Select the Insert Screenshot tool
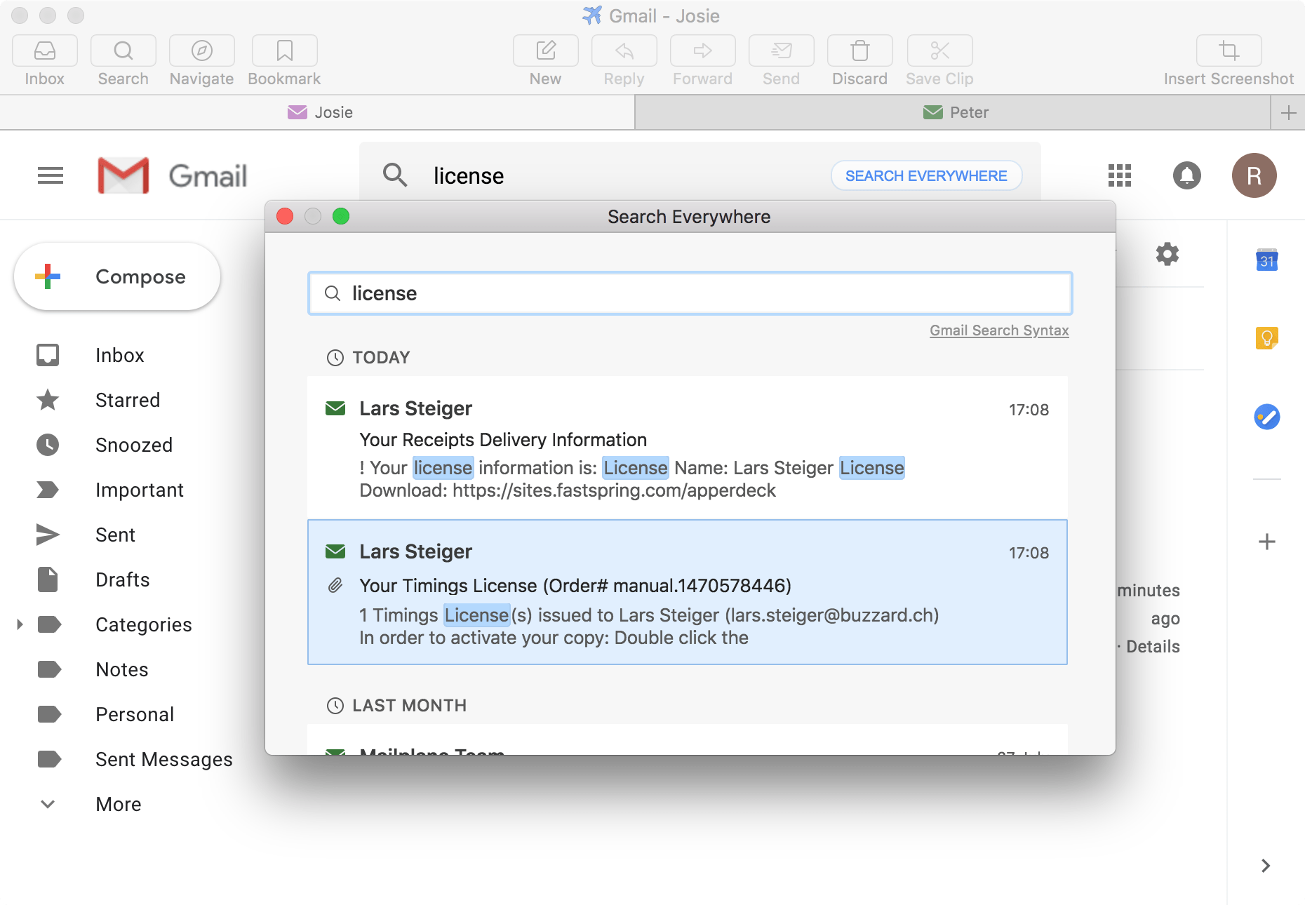Image resolution: width=1305 pixels, height=905 pixels. 1229,58
